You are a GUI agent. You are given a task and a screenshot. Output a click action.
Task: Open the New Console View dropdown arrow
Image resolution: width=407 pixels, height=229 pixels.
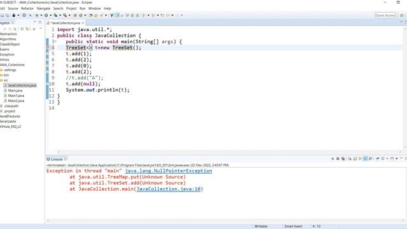pyautogui.click(x=397, y=158)
